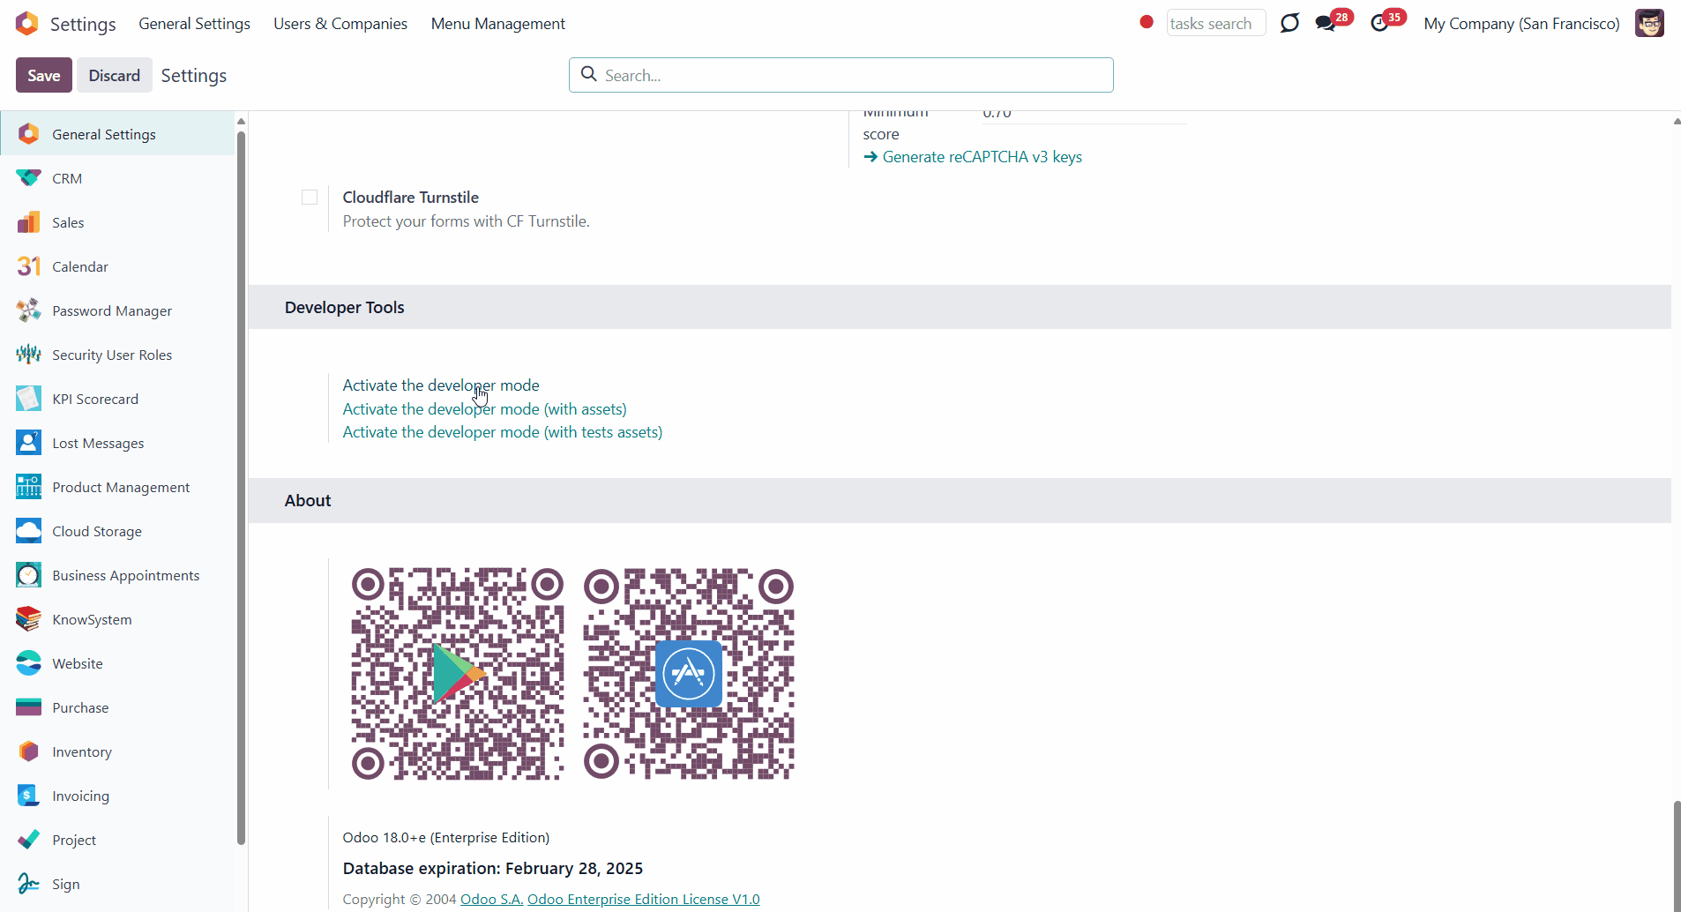This screenshot has height=912, width=1681.
Task: Open the conversations chat icon
Action: 1326,24
